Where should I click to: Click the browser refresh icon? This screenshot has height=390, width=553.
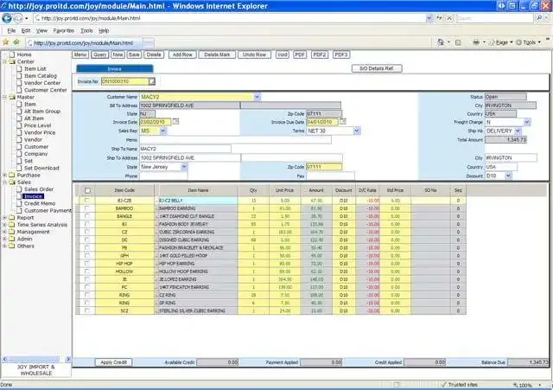tap(439, 18)
